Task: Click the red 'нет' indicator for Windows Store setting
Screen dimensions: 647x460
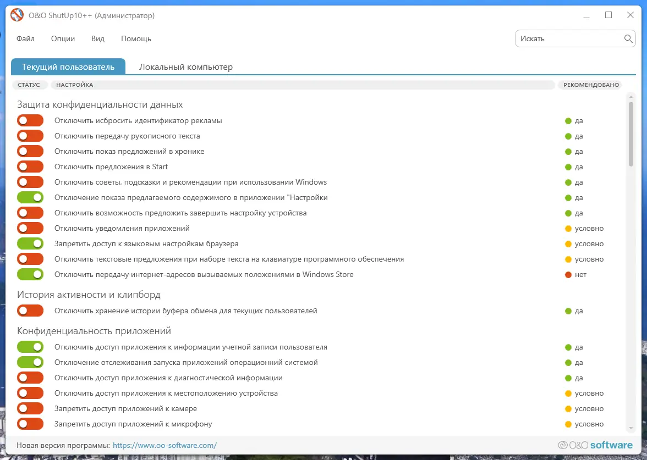Action: tap(567, 274)
